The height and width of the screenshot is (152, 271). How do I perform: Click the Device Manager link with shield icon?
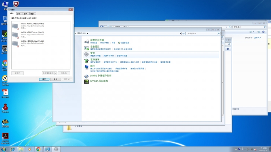click(123, 43)
